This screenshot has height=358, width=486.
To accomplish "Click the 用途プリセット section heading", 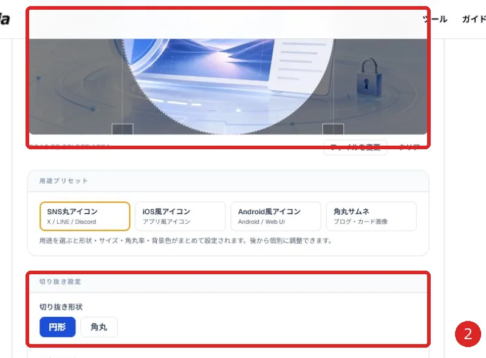I will click(63, 181).
